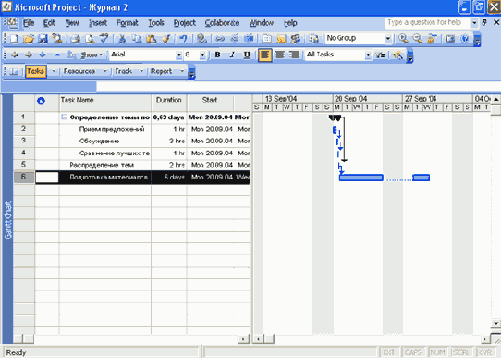Go to the selected task bar
Screen dimensions: 501x358
[432, 39]
